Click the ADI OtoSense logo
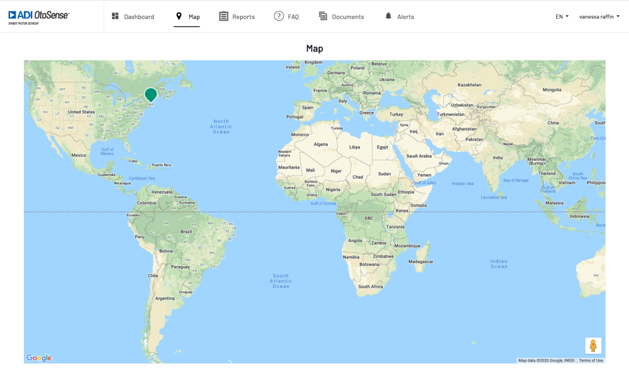Viewport: 629px width, 376px height. coord(39,17)
